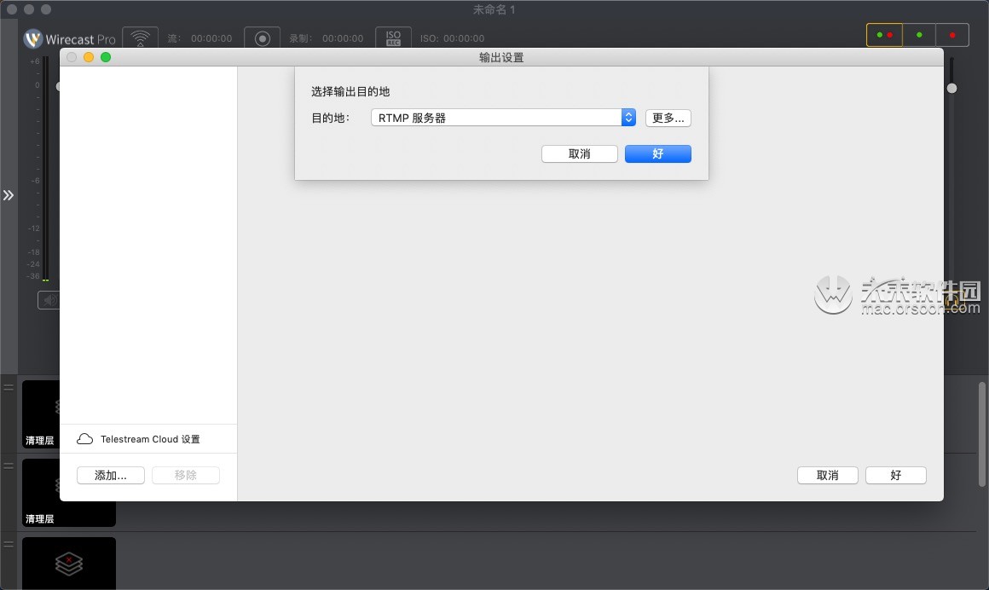The width and height of the screenshot is (989, 590).
Task: Click the layer stack icon on the bottom thumbnail
Action: (68, 564)
